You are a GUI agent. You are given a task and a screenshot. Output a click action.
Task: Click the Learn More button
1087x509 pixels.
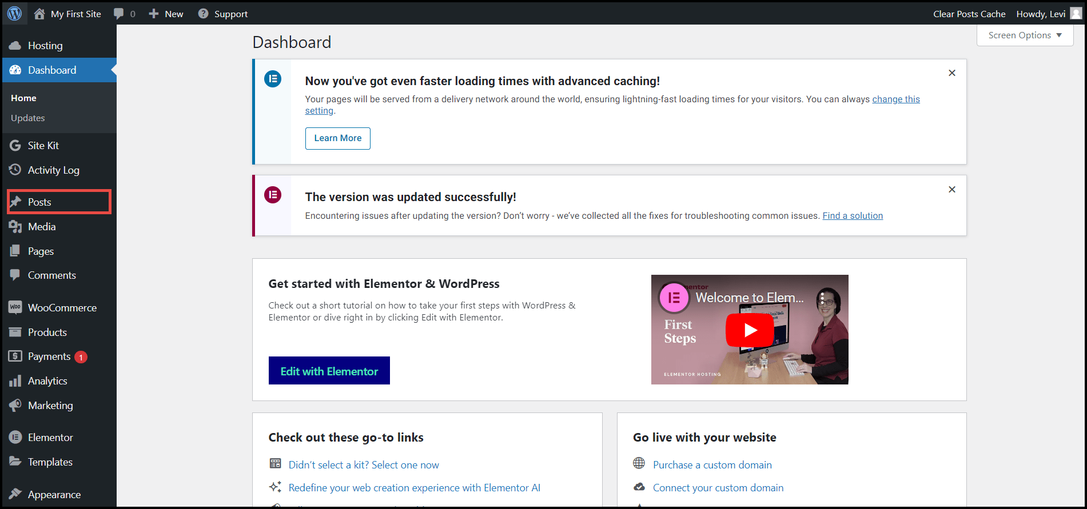[338, 138]
